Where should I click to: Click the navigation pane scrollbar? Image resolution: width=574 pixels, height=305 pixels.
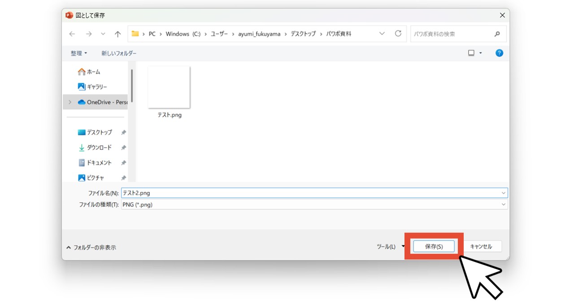pos(132,86)
